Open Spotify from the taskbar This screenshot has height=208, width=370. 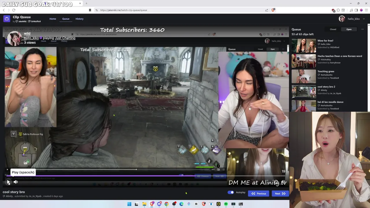(226, 204)
